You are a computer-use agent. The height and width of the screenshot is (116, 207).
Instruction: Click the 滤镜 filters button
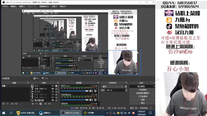coord(45,78)
